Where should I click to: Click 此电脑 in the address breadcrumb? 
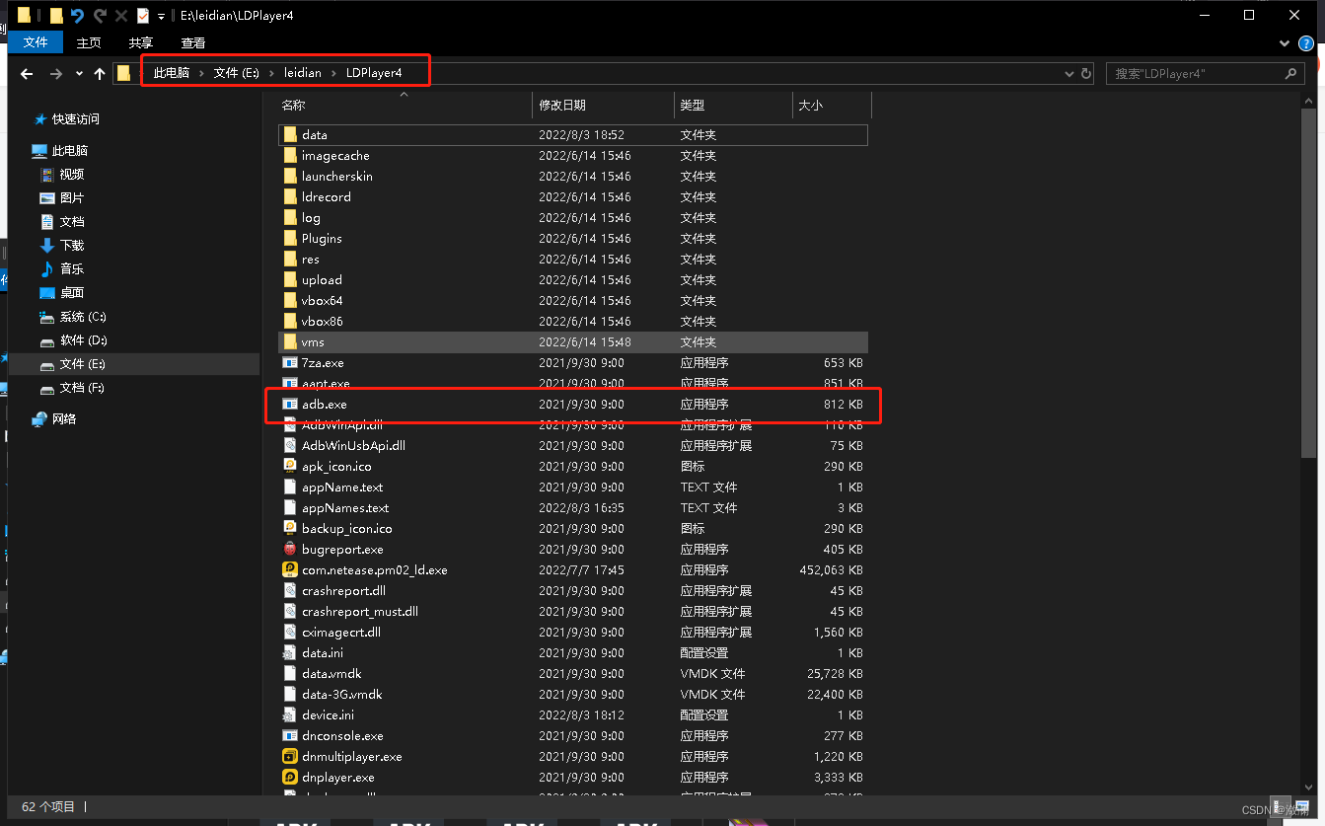[x=172, y=73]
